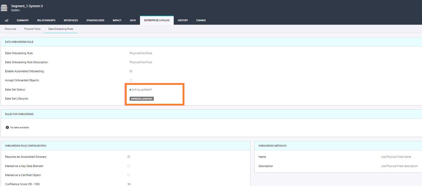
Task: Click the Data Set Status label
Action: pyautogui.click(x=15, y=90)
